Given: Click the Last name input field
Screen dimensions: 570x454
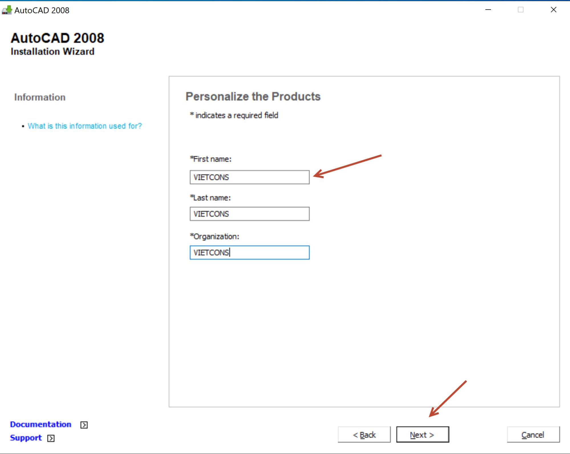Looking at the screenshot, I should [x=249, y=214].
